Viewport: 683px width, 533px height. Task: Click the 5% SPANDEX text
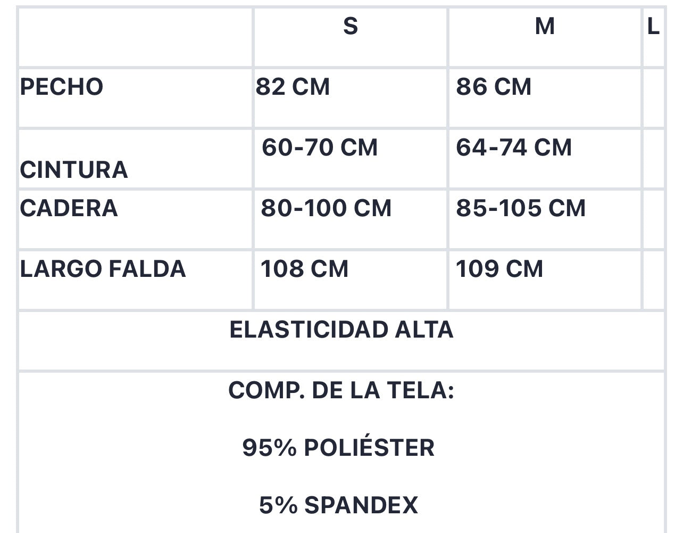pos(338,505)
